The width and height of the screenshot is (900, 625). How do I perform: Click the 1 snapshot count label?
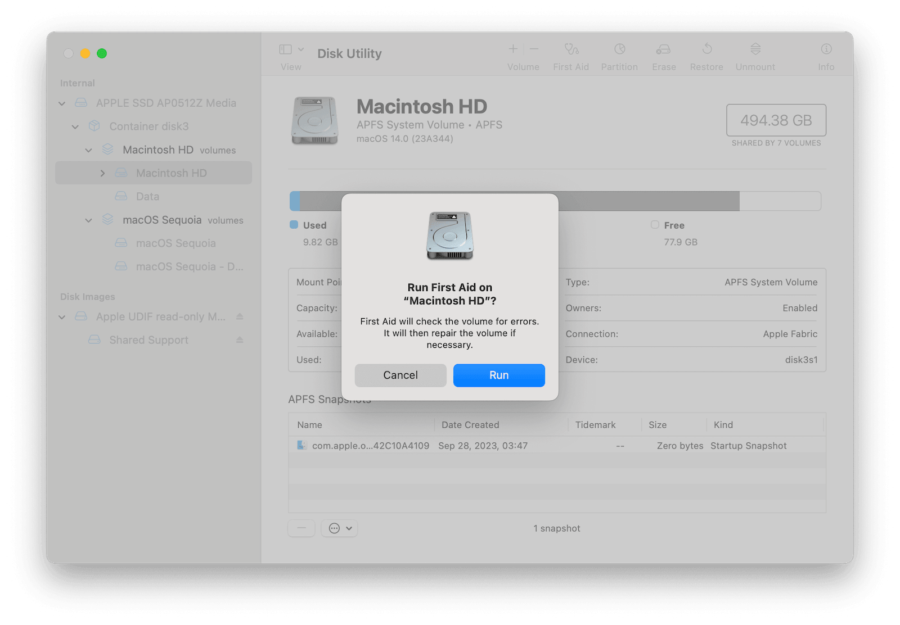(x=557, y=528)
